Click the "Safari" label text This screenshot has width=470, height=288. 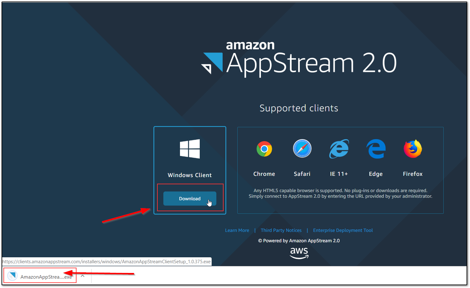[302, 174]
